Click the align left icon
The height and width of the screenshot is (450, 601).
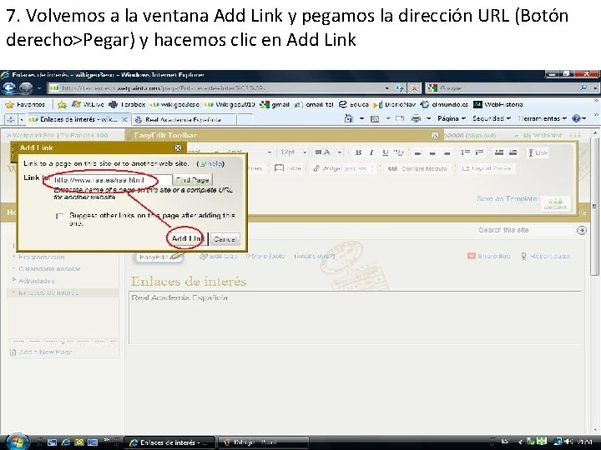pyautogui.click(x=418, y=153)
